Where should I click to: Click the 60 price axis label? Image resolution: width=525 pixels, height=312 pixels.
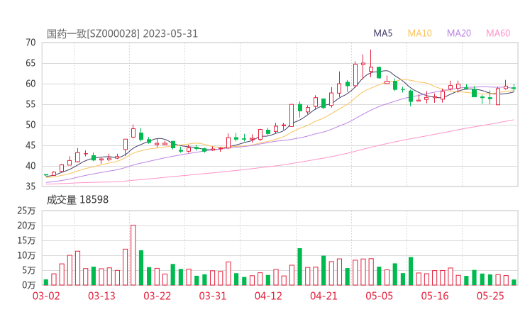coord(31,84)
